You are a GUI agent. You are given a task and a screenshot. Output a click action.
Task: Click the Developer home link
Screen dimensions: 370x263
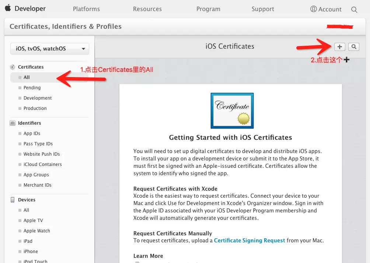pos(30,8)
